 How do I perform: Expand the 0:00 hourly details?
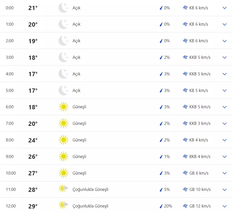point(224,8)
